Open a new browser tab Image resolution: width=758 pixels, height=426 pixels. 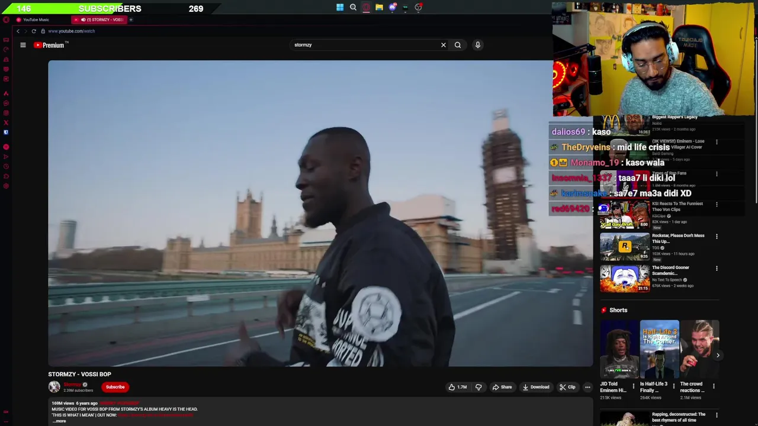(131, 20)
